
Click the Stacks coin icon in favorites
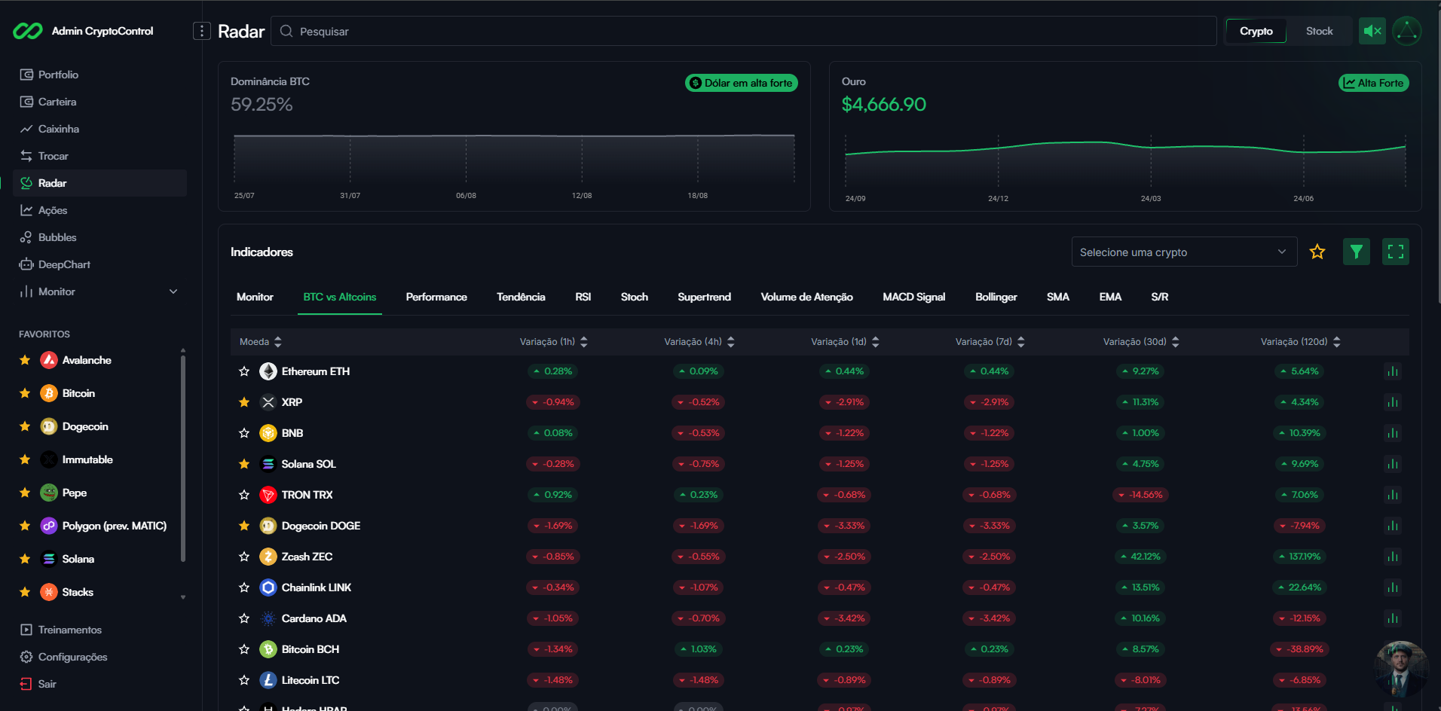pos(49,592)
